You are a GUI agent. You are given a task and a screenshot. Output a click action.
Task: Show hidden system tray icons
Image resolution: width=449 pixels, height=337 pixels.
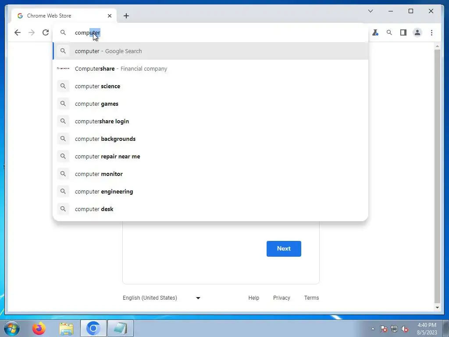tap(373, 329)
